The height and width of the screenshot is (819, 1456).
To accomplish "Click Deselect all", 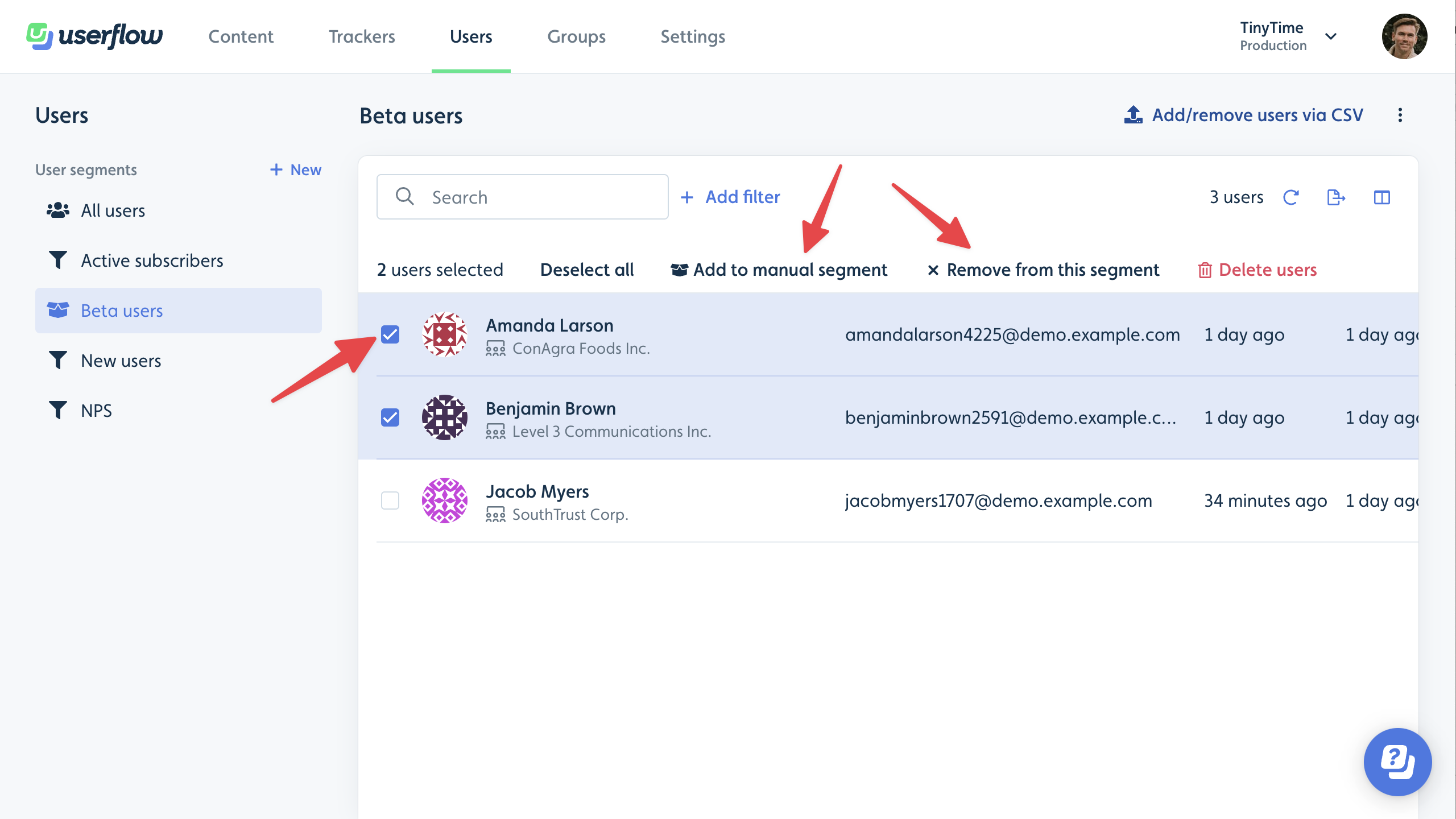I will tap(587, 270).
